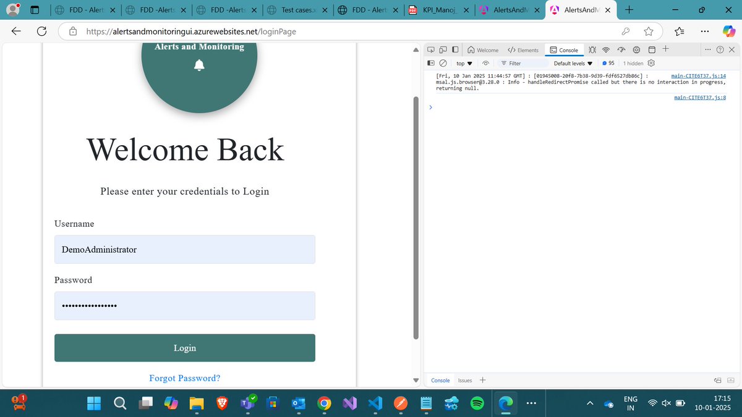This screenshot has width=742, height=417.
Task: Open the Favorites list icon
Action: [x=680, y=32]
